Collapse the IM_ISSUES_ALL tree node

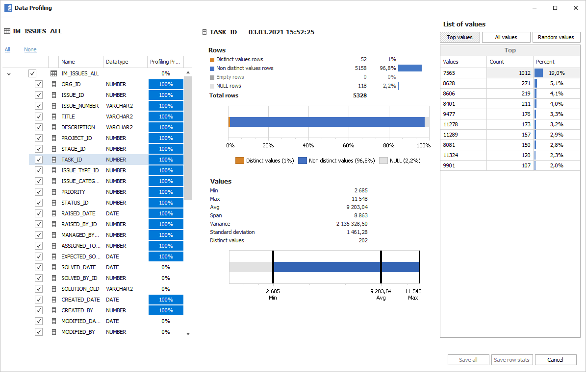pos(8,74)
